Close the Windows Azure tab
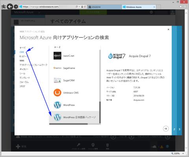 click(x=154, y=7)
